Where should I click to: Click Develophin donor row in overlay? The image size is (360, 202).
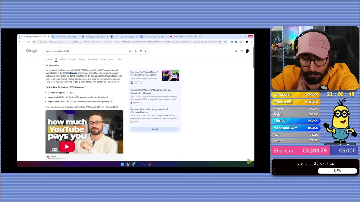[x=296, y=95]
